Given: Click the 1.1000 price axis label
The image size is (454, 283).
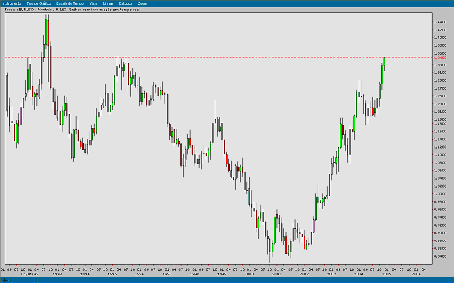Looking at the screenshot, I should point(440,155).
